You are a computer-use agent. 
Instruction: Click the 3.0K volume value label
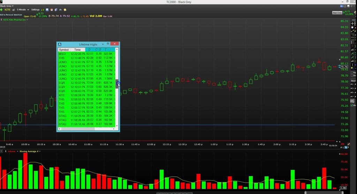[x=343, y=188]
